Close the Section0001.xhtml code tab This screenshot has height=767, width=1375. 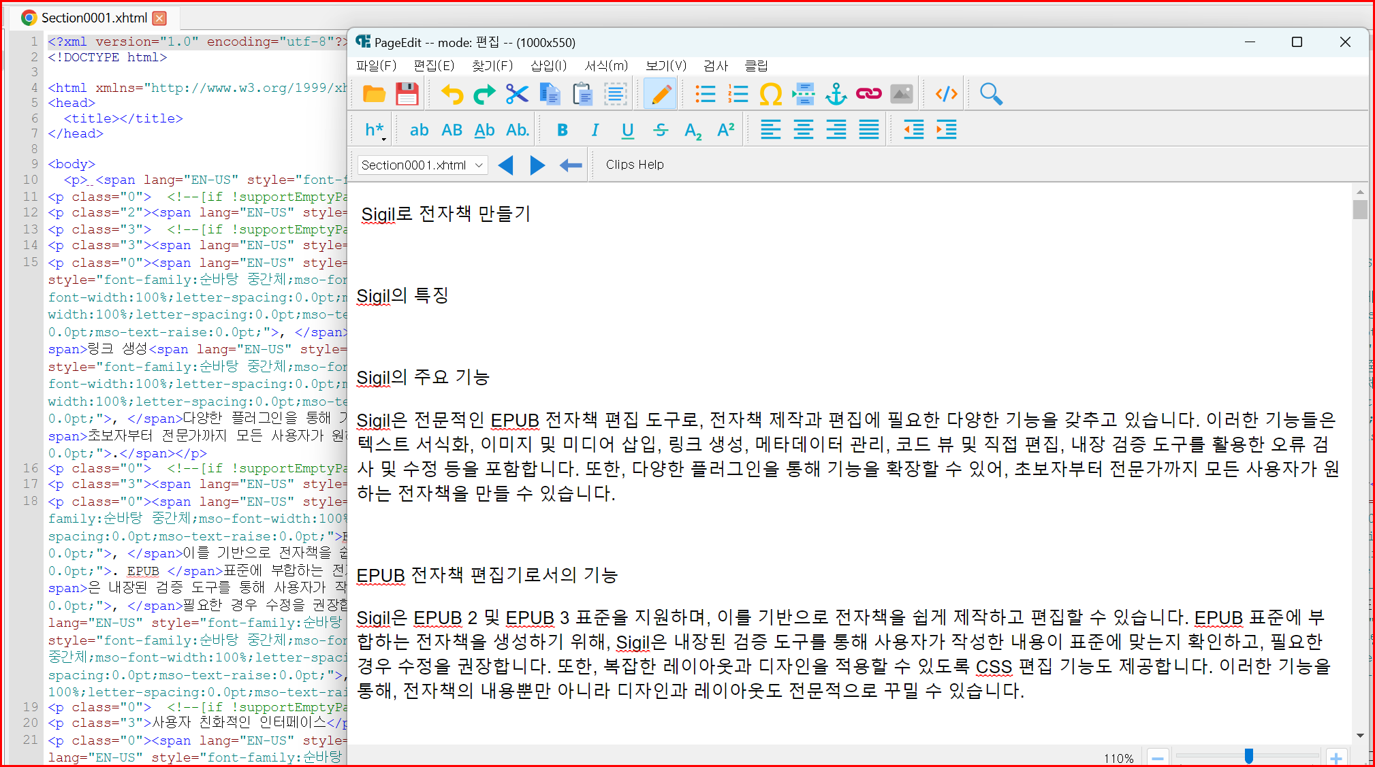(x=159, y=18)
